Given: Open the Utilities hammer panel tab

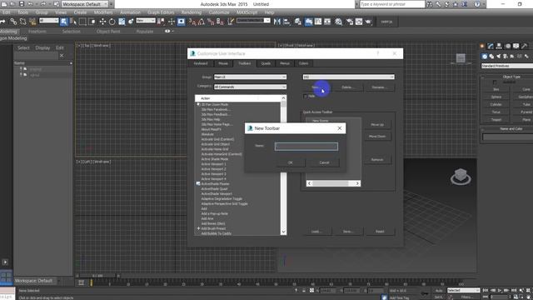Looking at the screenshot, I should point(524,46).
